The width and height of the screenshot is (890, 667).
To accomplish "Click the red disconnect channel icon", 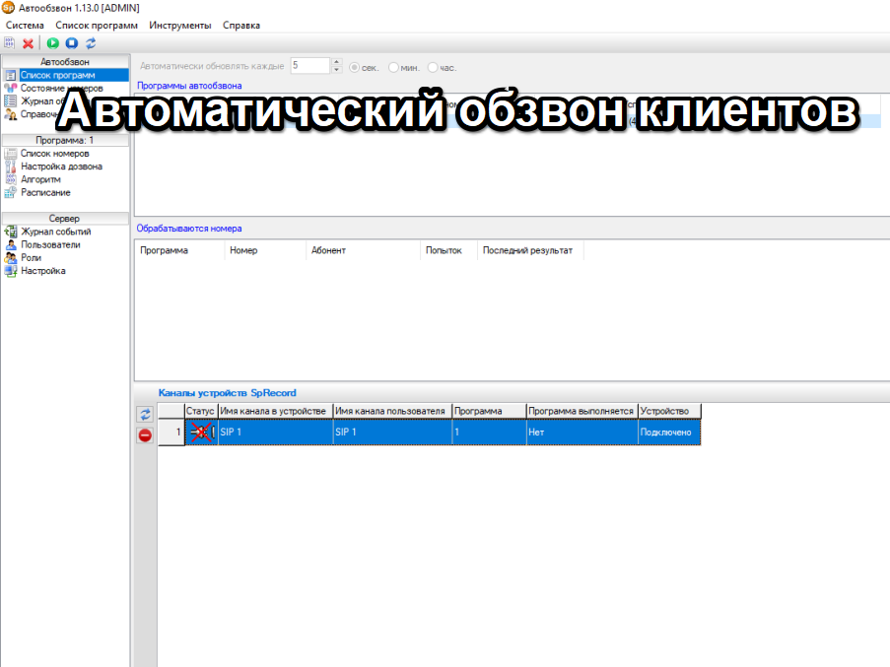I will coord(145,434).
